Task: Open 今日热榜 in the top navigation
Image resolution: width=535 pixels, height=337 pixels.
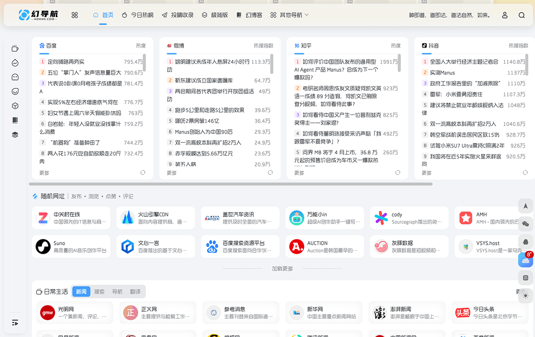Action: point(142,15)
